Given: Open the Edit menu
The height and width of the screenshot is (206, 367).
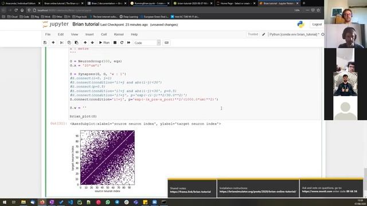Looking at the screenshot, I should [x=61, y=34].
